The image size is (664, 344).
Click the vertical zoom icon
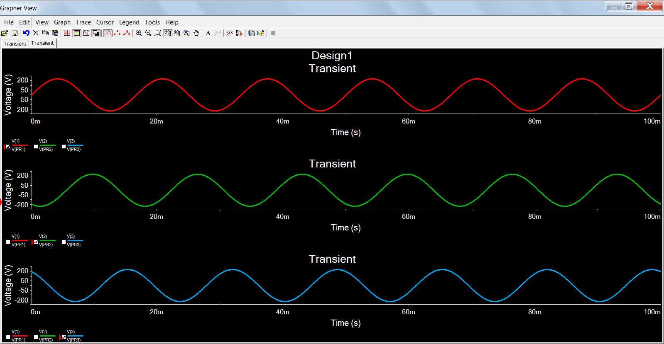click(187, 33)
